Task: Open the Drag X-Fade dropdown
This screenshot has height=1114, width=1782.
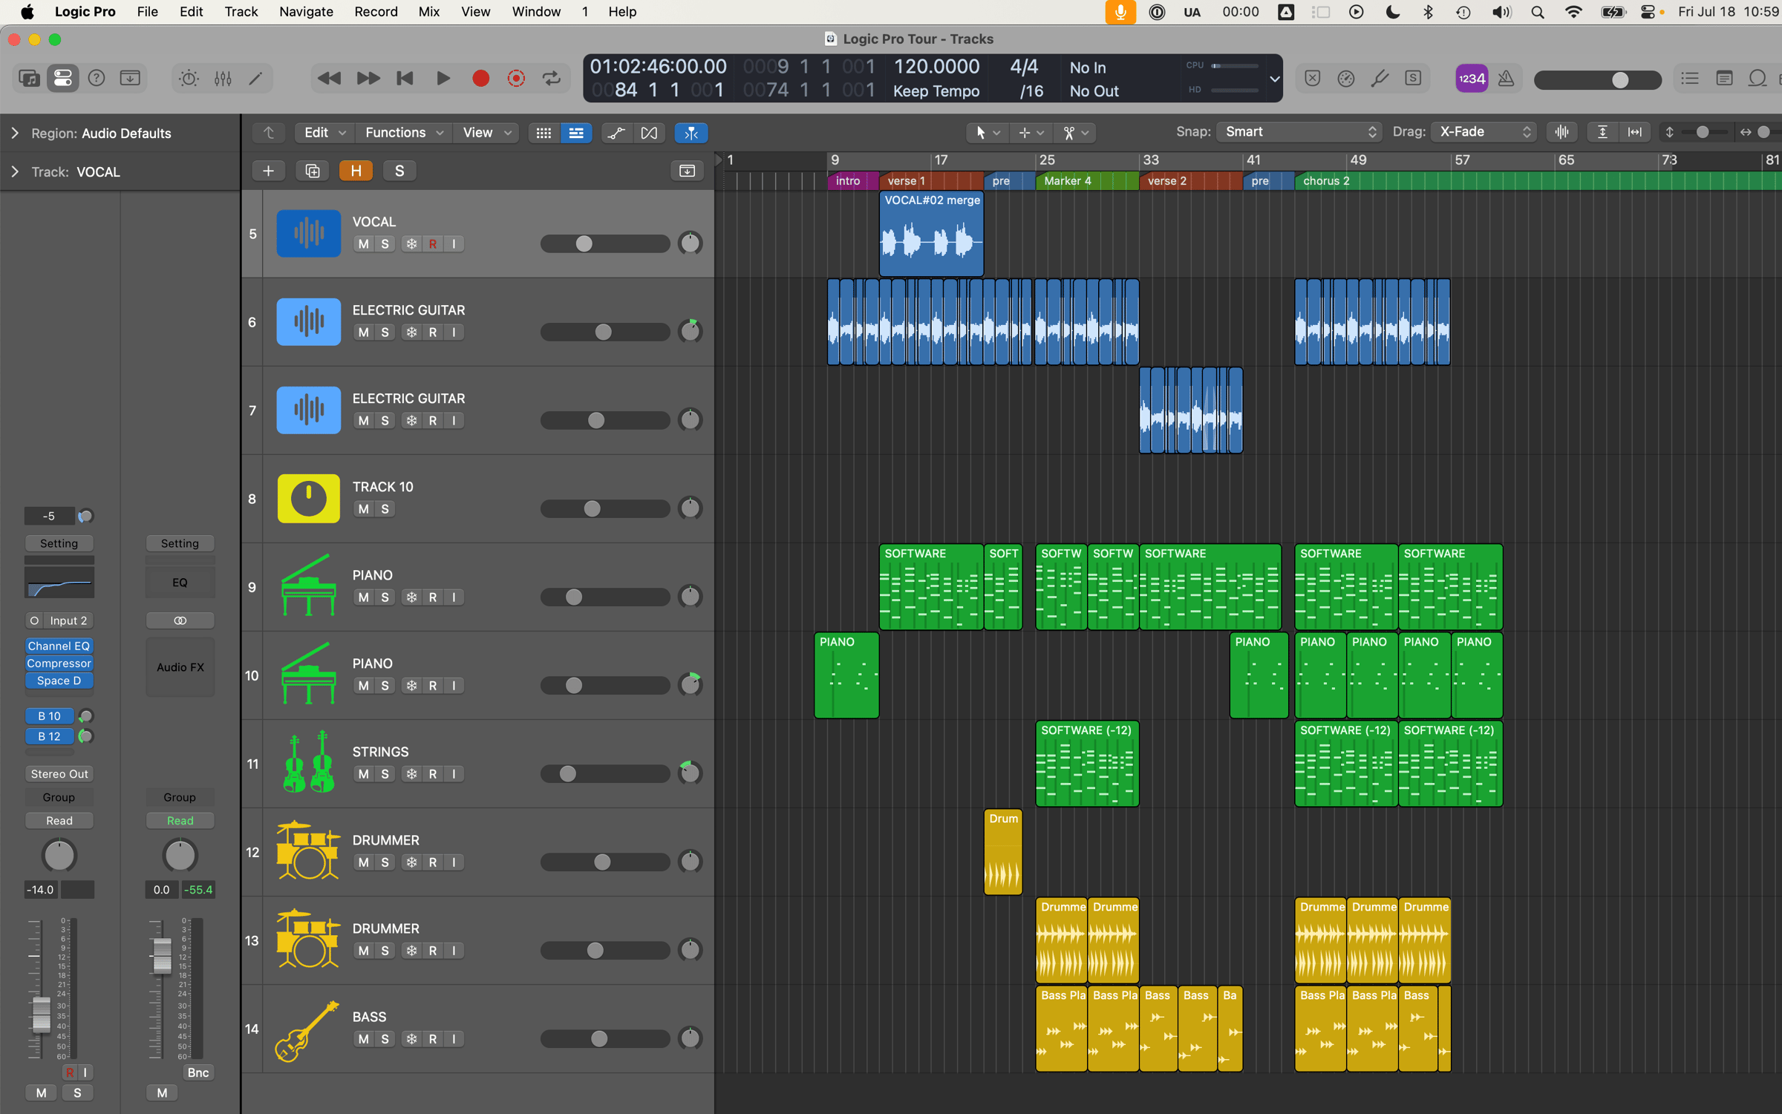Action: pyautogui.click(x=1483, y=132)
